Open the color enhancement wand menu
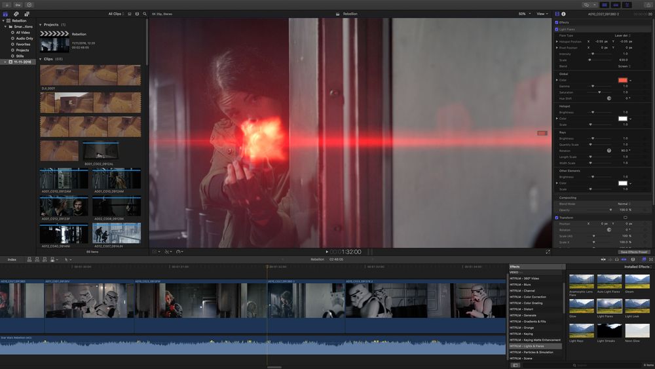 pos(168,252)
